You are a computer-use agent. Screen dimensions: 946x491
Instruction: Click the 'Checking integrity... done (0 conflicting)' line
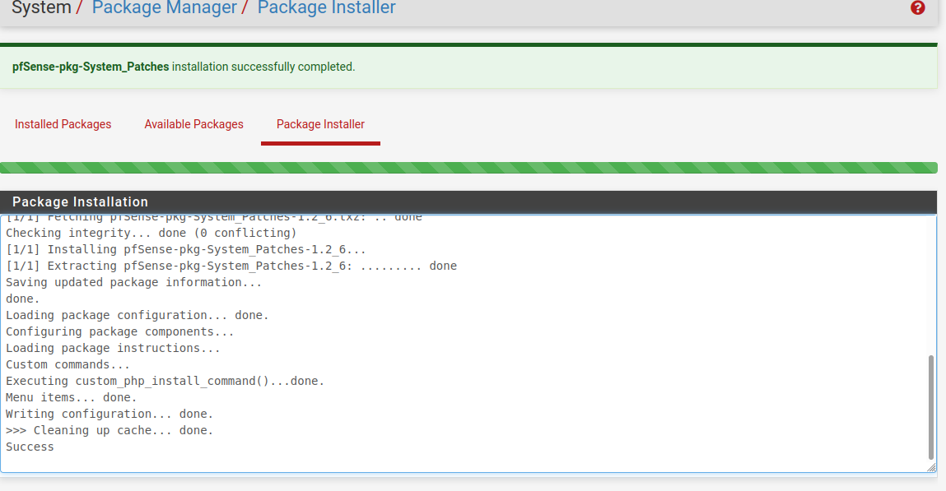click(151, 233)
